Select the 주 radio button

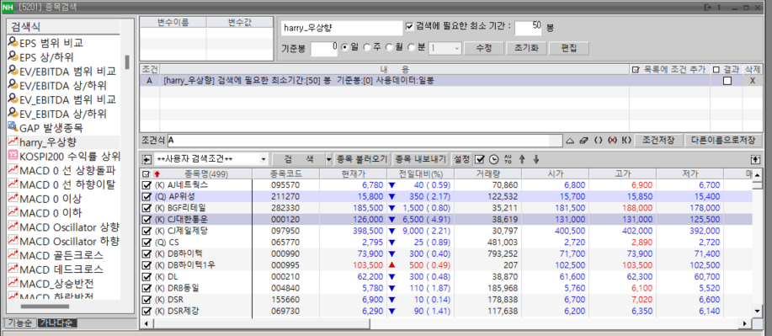[367, 48]
